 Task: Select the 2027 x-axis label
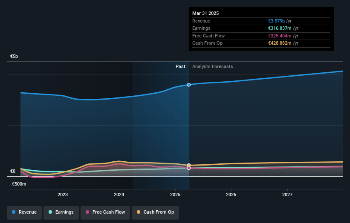pyautogui.click(x=287, y=195)
